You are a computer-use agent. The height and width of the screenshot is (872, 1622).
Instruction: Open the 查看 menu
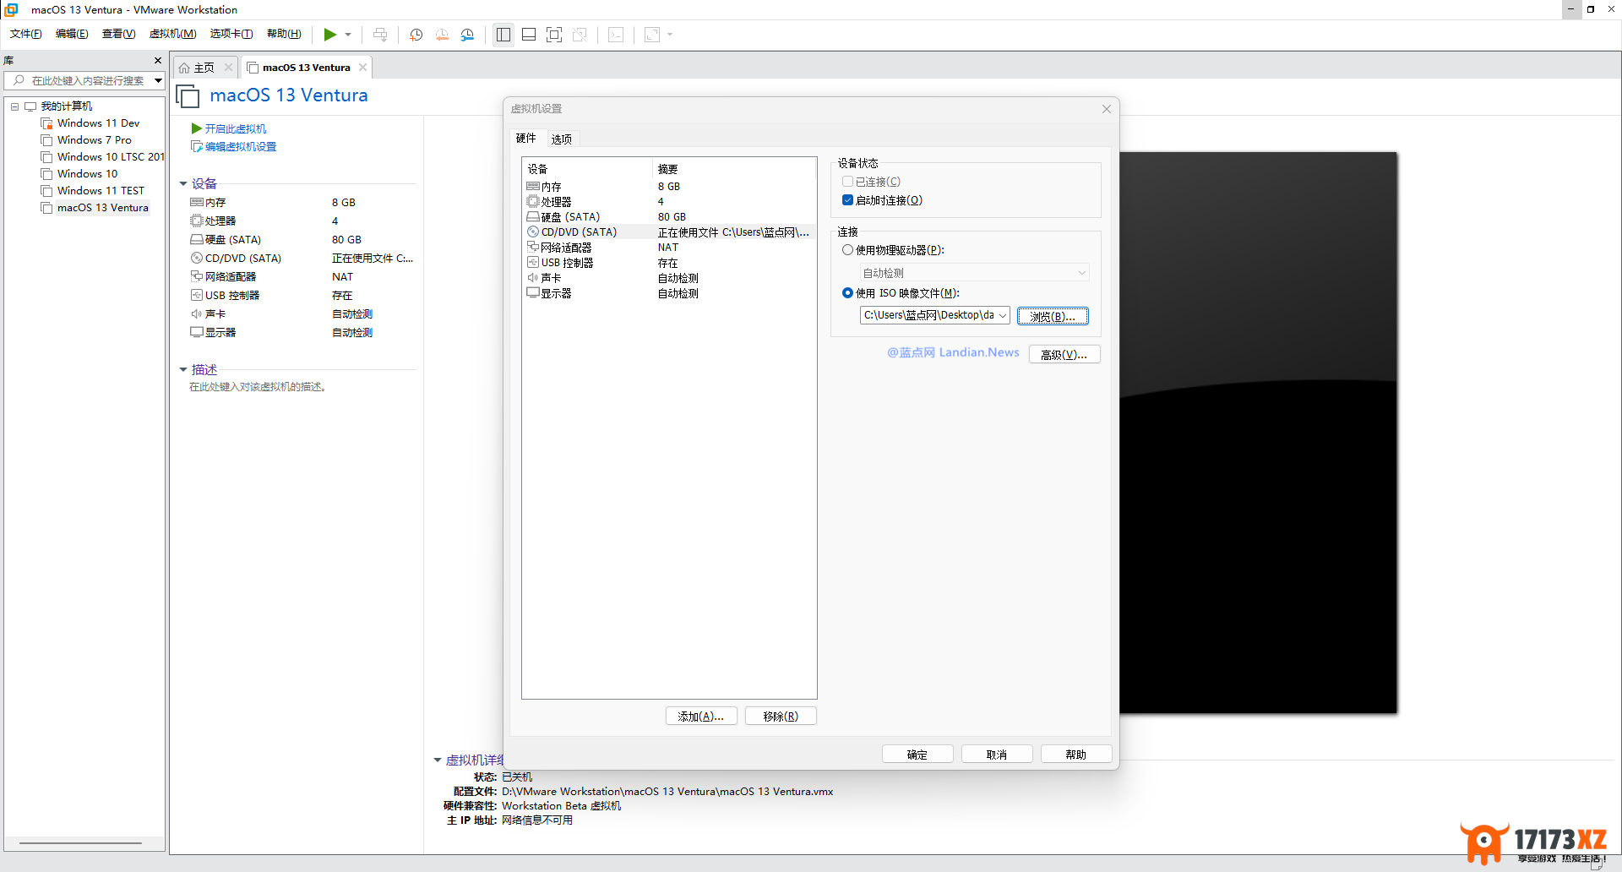tap(118, 34)
